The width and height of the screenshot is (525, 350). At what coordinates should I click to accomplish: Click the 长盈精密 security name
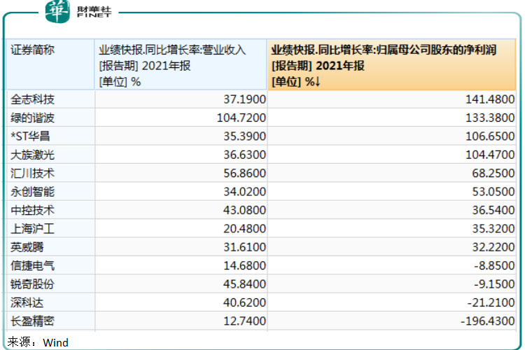pyautogui.click(x=32, y=321)
